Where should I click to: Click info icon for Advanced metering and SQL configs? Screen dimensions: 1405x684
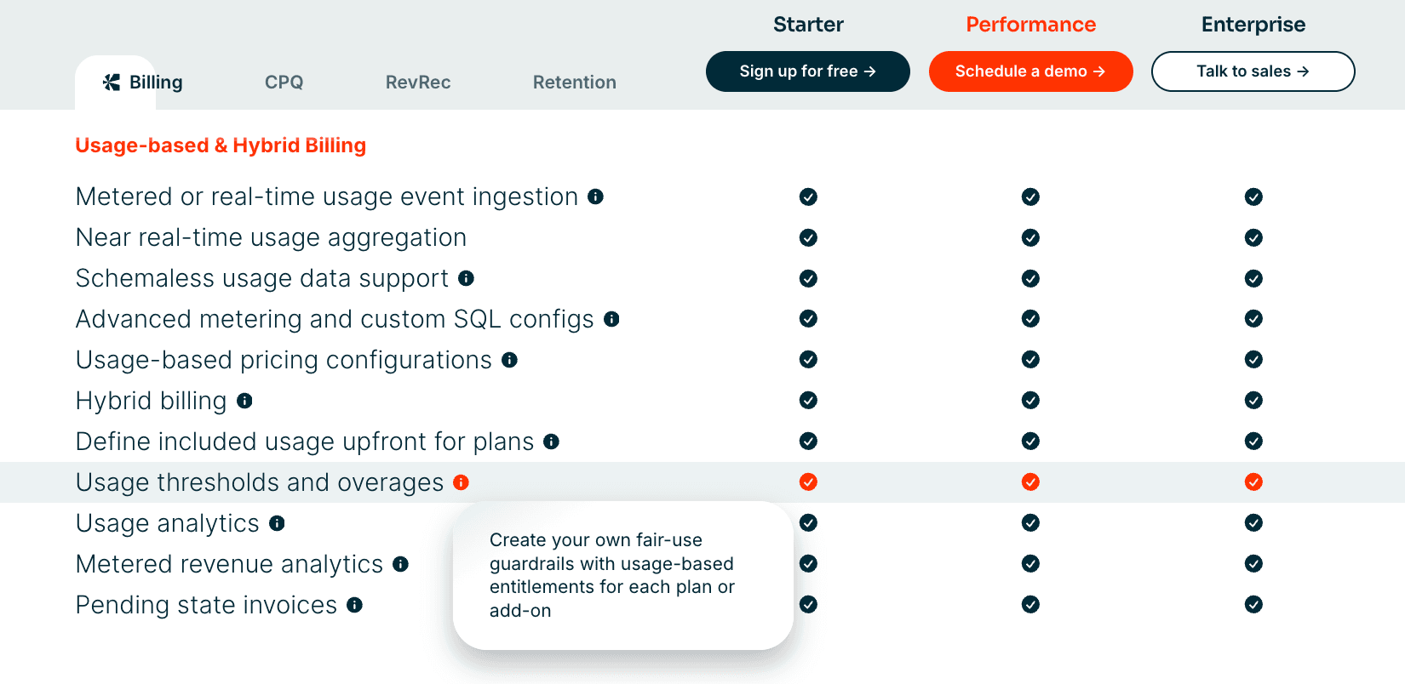pos(611,319)
